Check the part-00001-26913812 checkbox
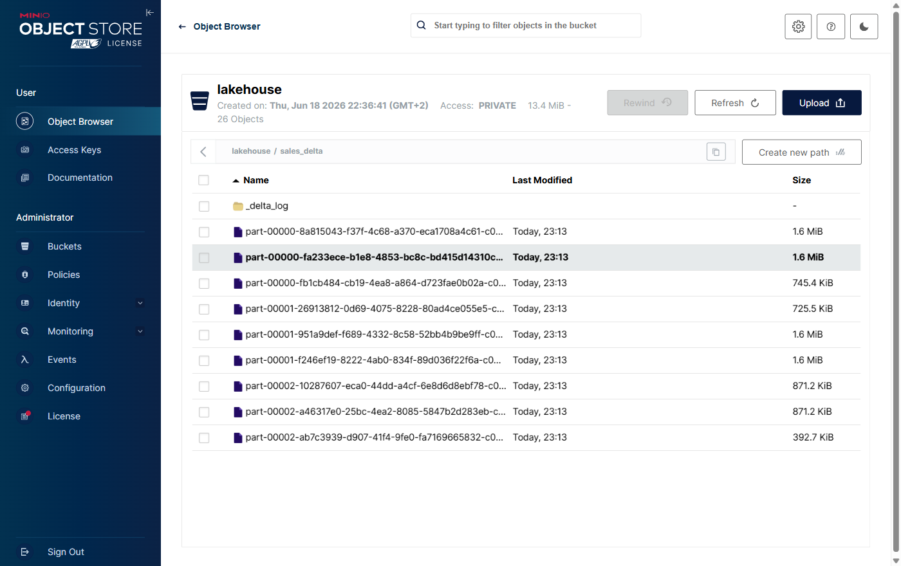901x566 pixels. pos(204,309)
